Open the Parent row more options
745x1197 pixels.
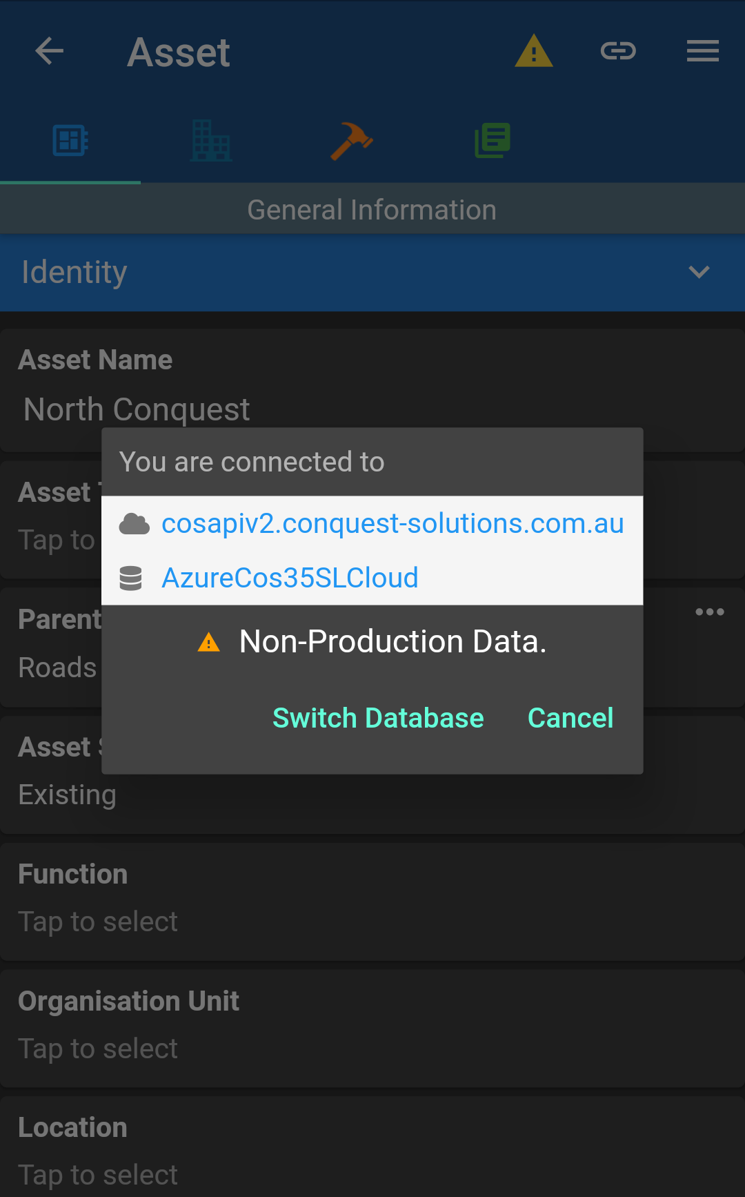click(710, 612)
